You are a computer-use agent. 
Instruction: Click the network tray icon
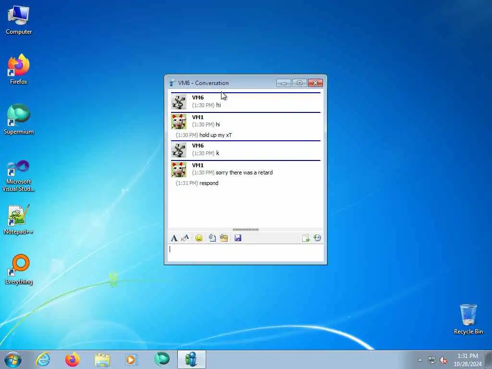[x=432, y=360]
